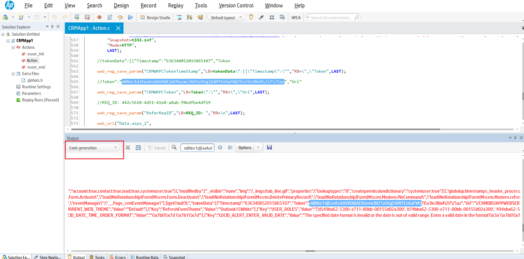Collapse the CRMApp1 tree node

(x=8, y=41)
